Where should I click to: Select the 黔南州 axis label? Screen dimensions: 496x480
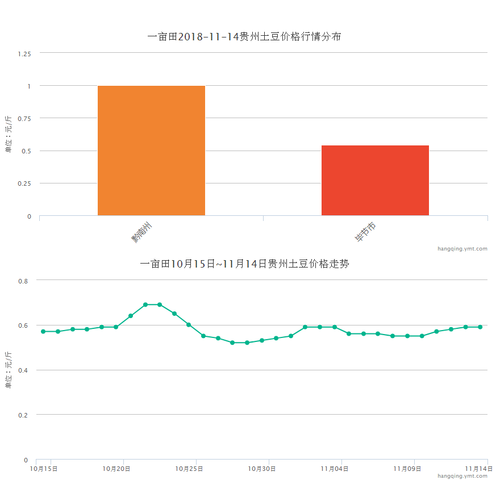[x=141, y=232]
